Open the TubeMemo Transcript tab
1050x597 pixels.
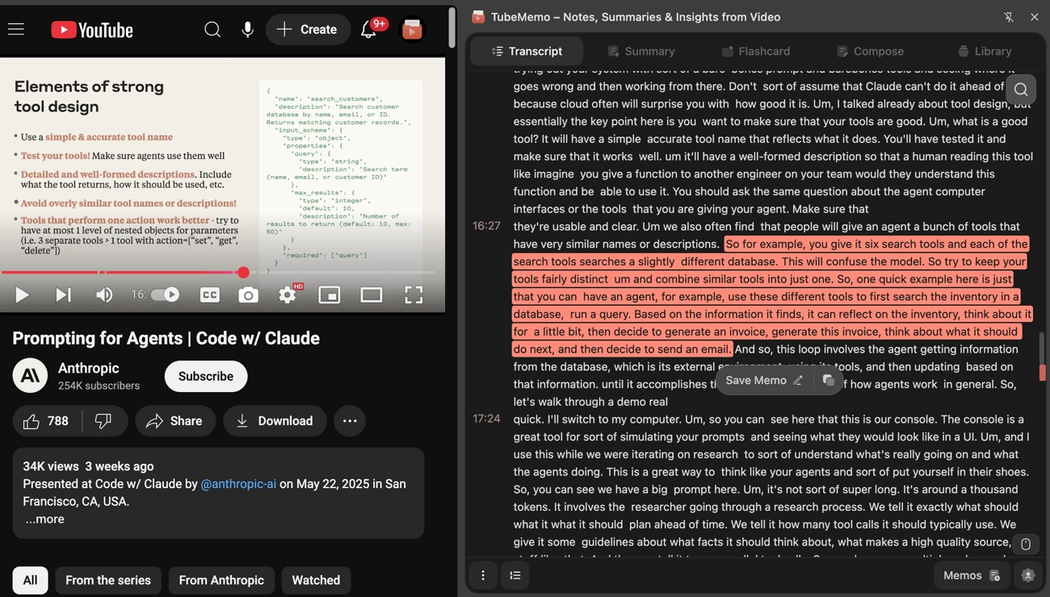527,51
